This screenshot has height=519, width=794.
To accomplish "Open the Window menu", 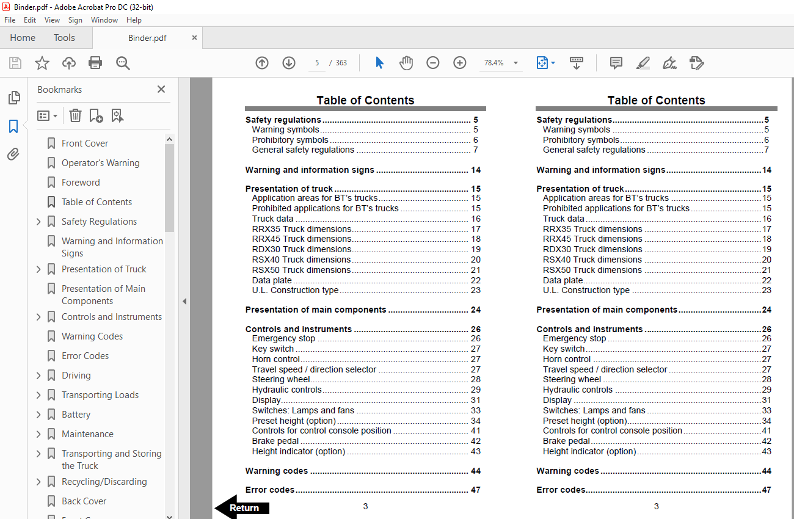I will point(104,20).
